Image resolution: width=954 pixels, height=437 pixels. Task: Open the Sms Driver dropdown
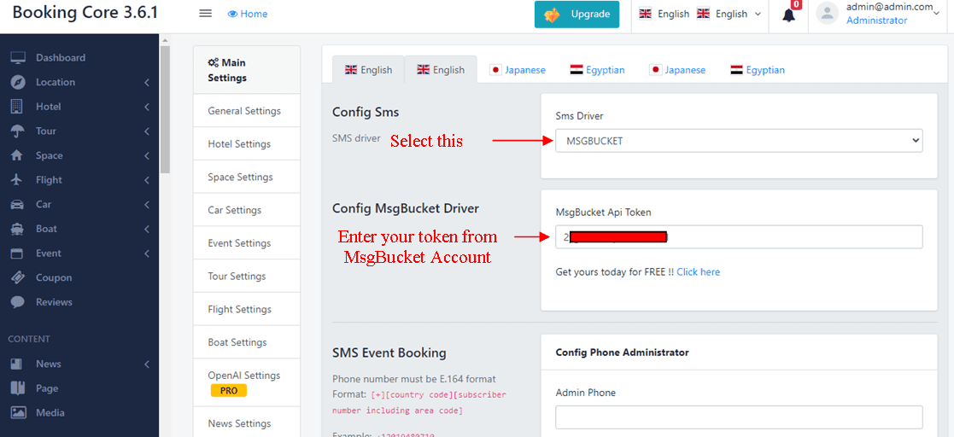(739, 141)
